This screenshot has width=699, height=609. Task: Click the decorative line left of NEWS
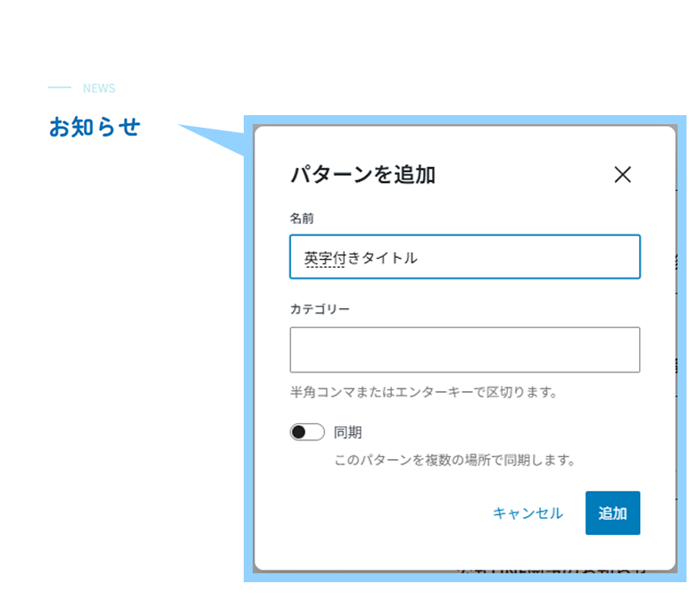[x=59, y=88]
